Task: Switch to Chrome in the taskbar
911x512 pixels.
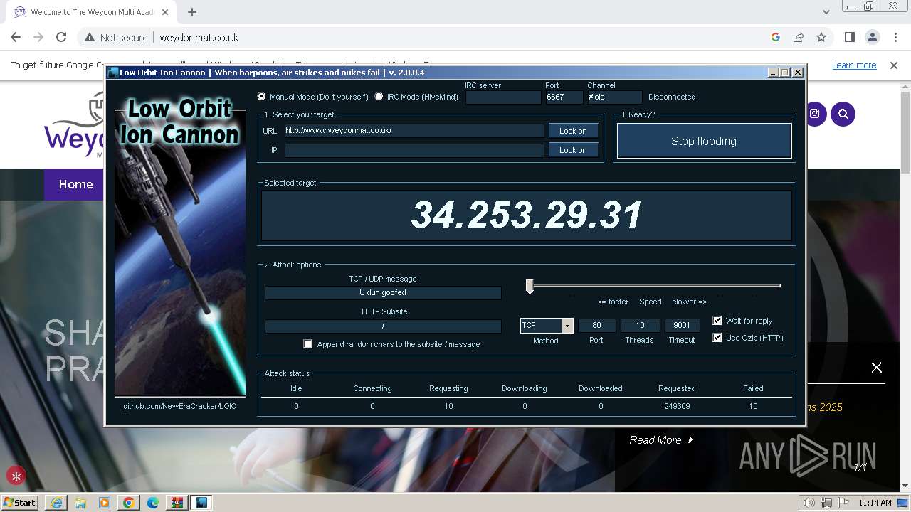Action: [128, 503]
